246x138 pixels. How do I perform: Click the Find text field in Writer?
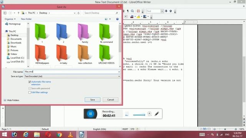point(153,11)
